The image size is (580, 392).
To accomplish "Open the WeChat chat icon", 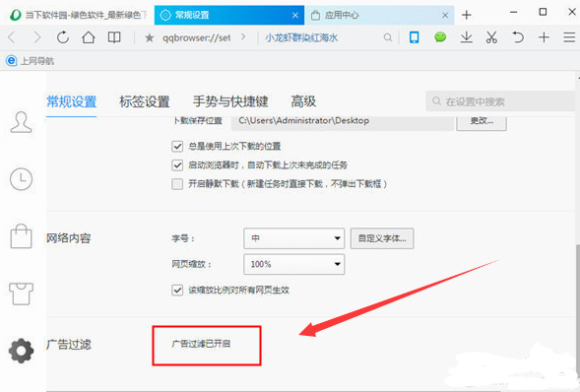I will point(440,37).
